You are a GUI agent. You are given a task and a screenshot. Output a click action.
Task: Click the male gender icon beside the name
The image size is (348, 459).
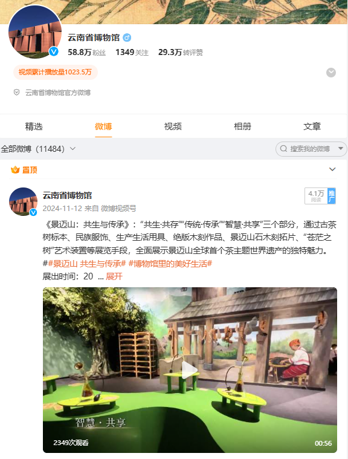127,37
